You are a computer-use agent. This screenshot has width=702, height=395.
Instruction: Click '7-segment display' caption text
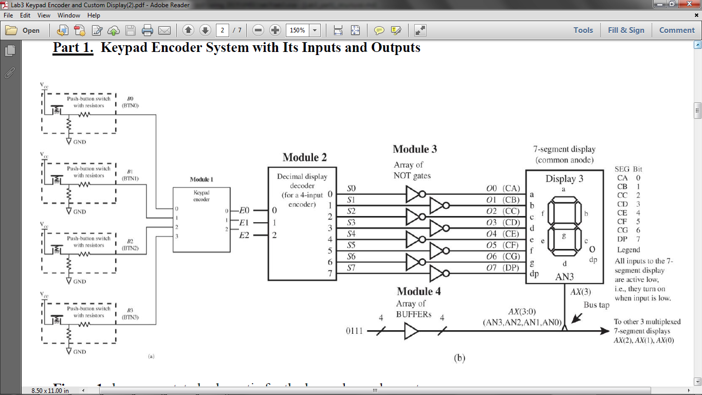coord(564,149)
